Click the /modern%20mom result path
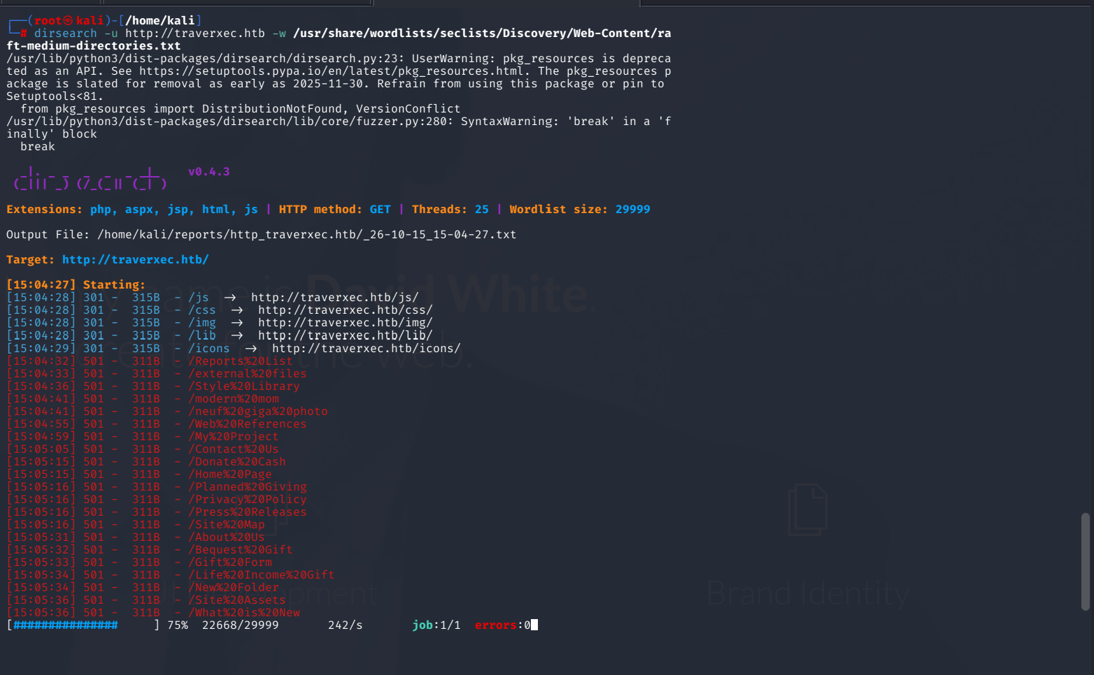Viewport: 1094px width, 675px height. pyautogui.click(x=234, y=399)
